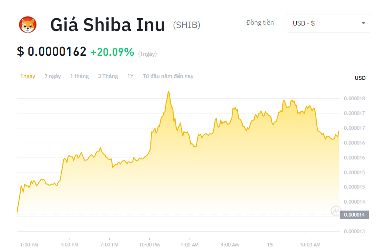Screen dimensions: 385x252
Task: Select the bold 15 date marker
Action: 270,245
